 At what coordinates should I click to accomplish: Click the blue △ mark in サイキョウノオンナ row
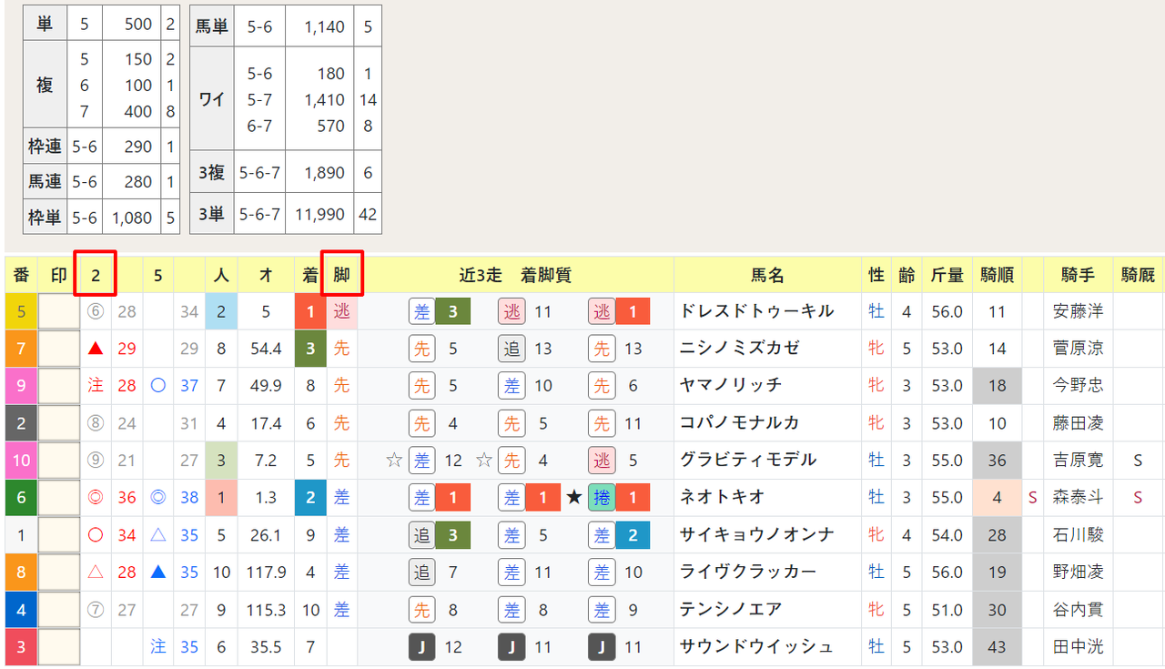point(158,534)
